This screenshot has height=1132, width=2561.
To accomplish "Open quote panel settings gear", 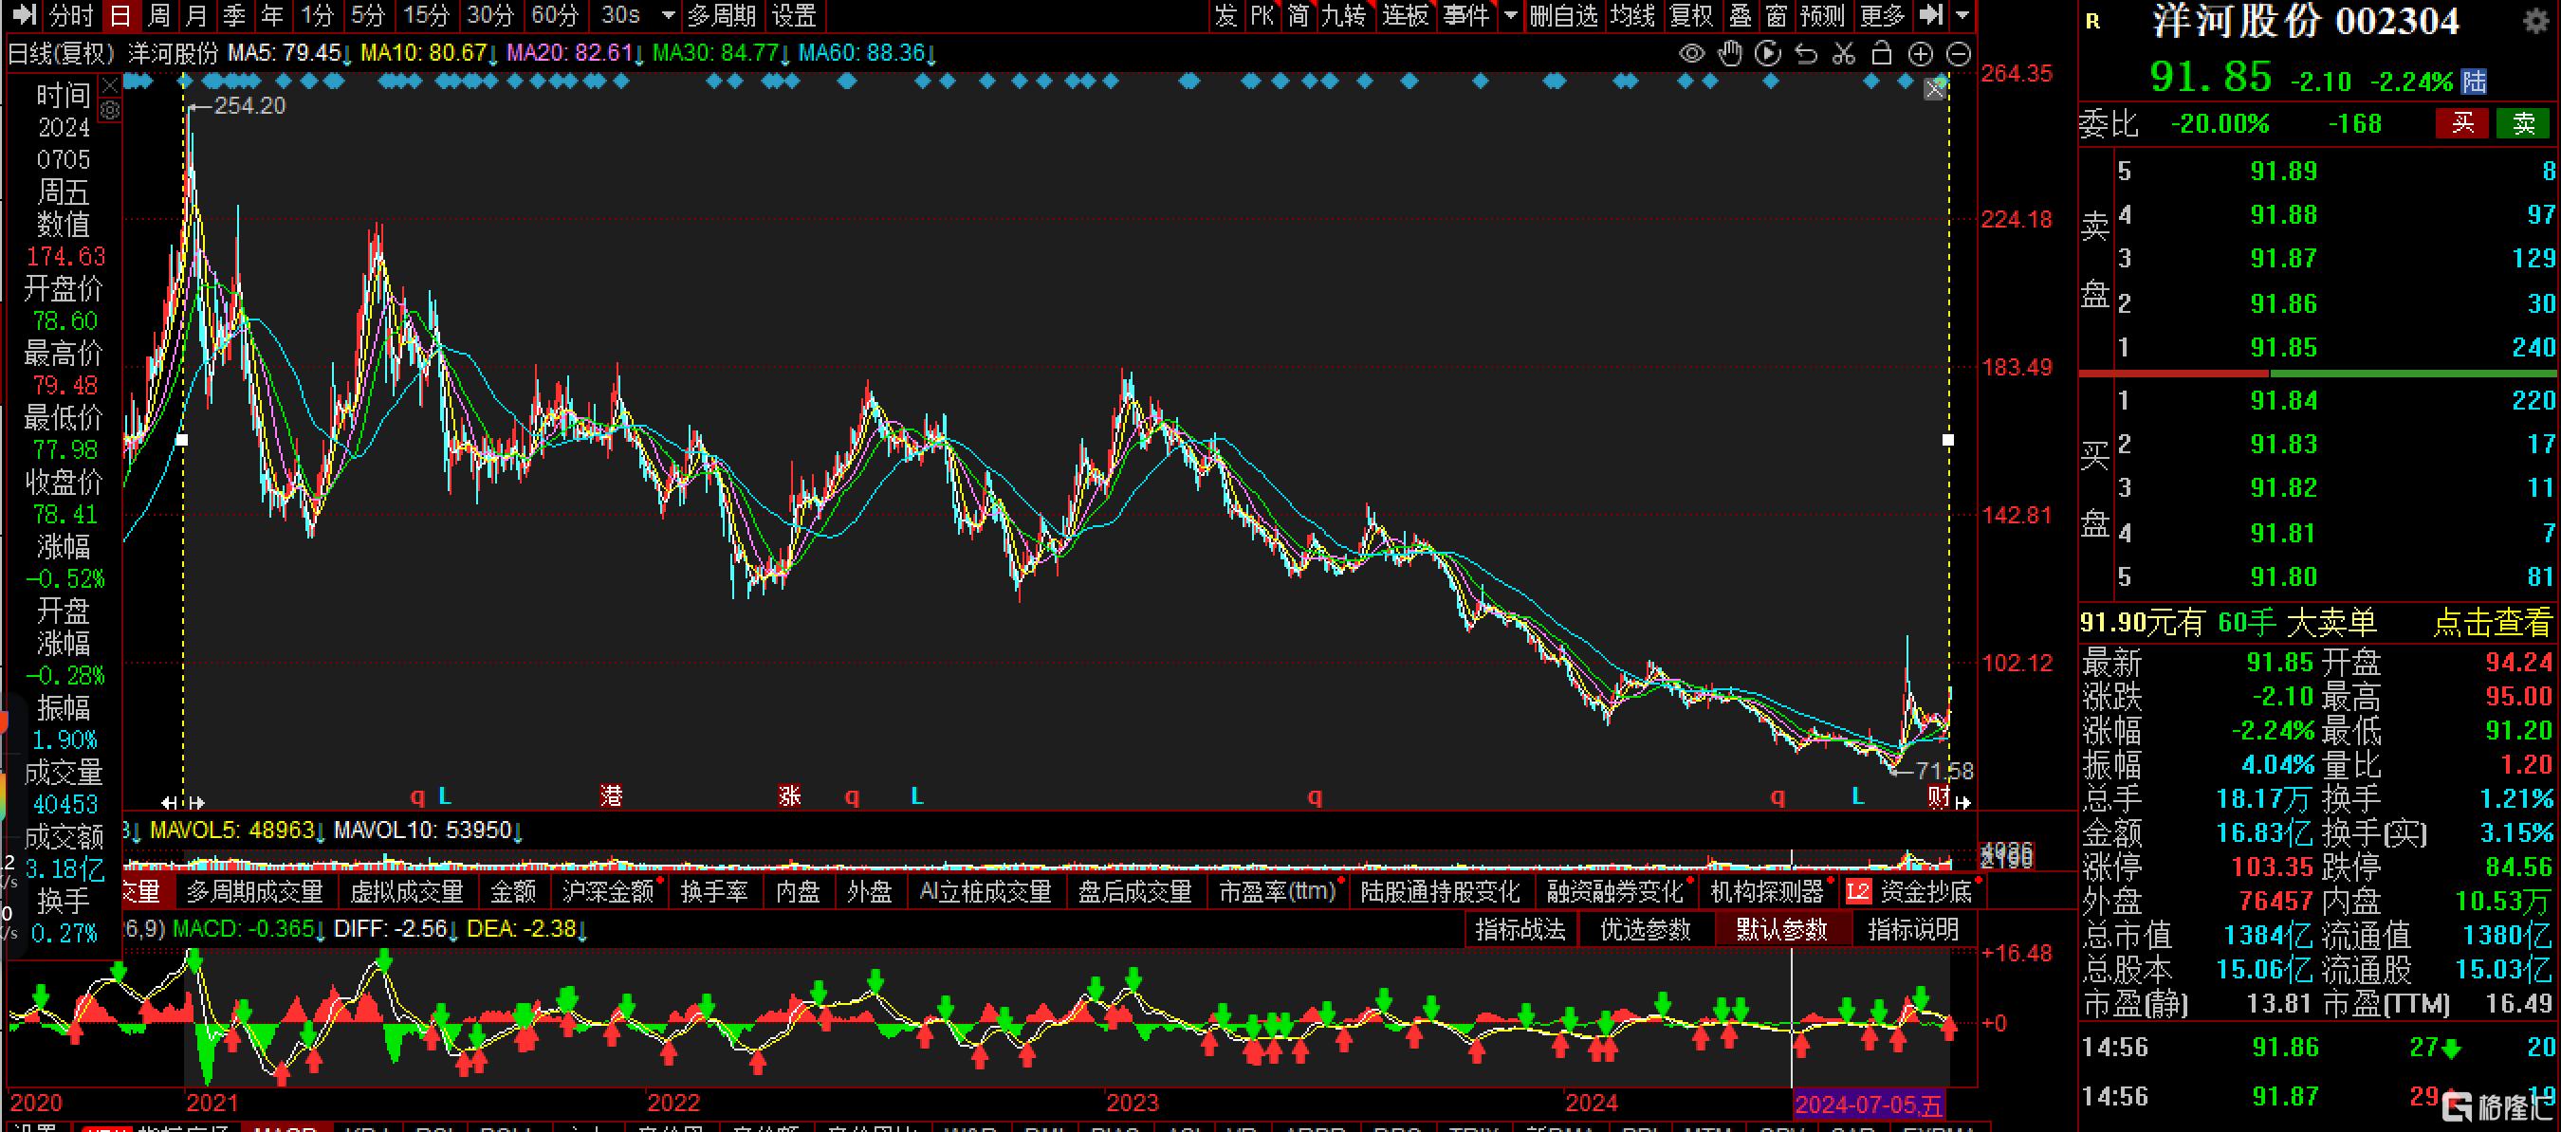I will [2537, 21].
